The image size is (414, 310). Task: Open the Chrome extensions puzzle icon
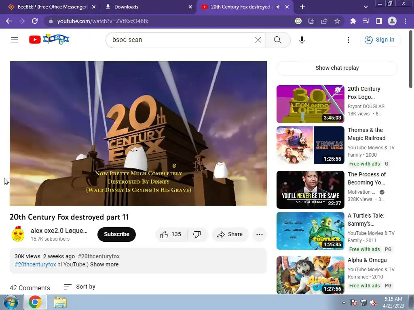pyautogui.click(x=353, y=21)
